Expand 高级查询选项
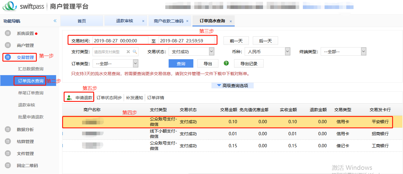Screen dimensions: 403x174 pos(232,85)
